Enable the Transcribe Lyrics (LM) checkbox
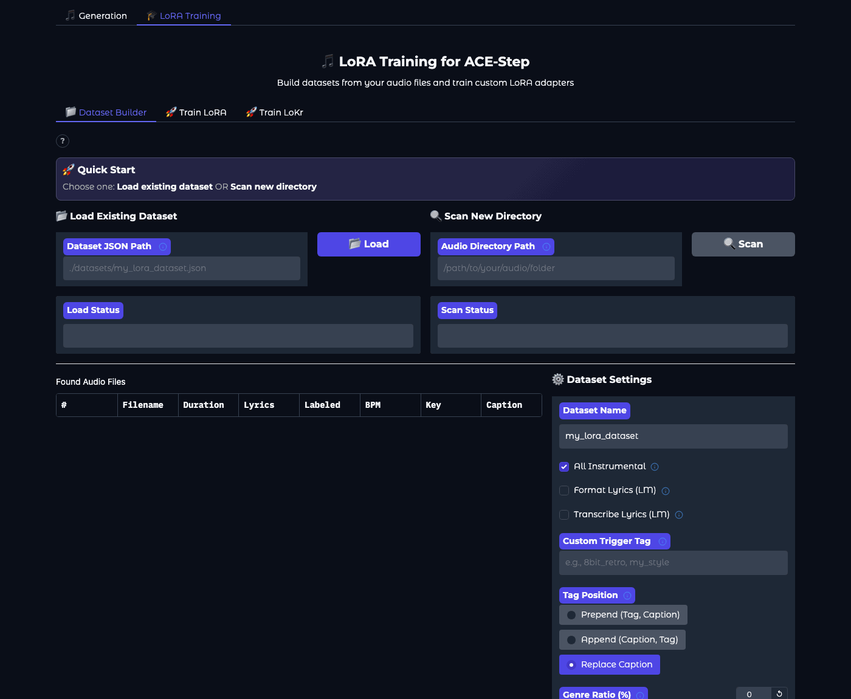The height and width of the screenshot is (699, 851). coord(564,515)
